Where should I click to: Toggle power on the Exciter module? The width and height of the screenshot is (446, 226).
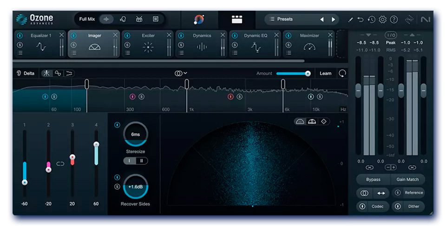[x=127, y=36]
